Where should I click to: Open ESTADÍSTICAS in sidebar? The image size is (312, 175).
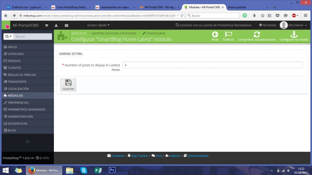click(28, 123)
